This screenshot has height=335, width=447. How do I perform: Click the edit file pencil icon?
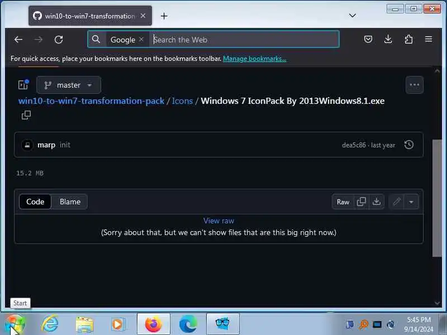pos(397,202)
